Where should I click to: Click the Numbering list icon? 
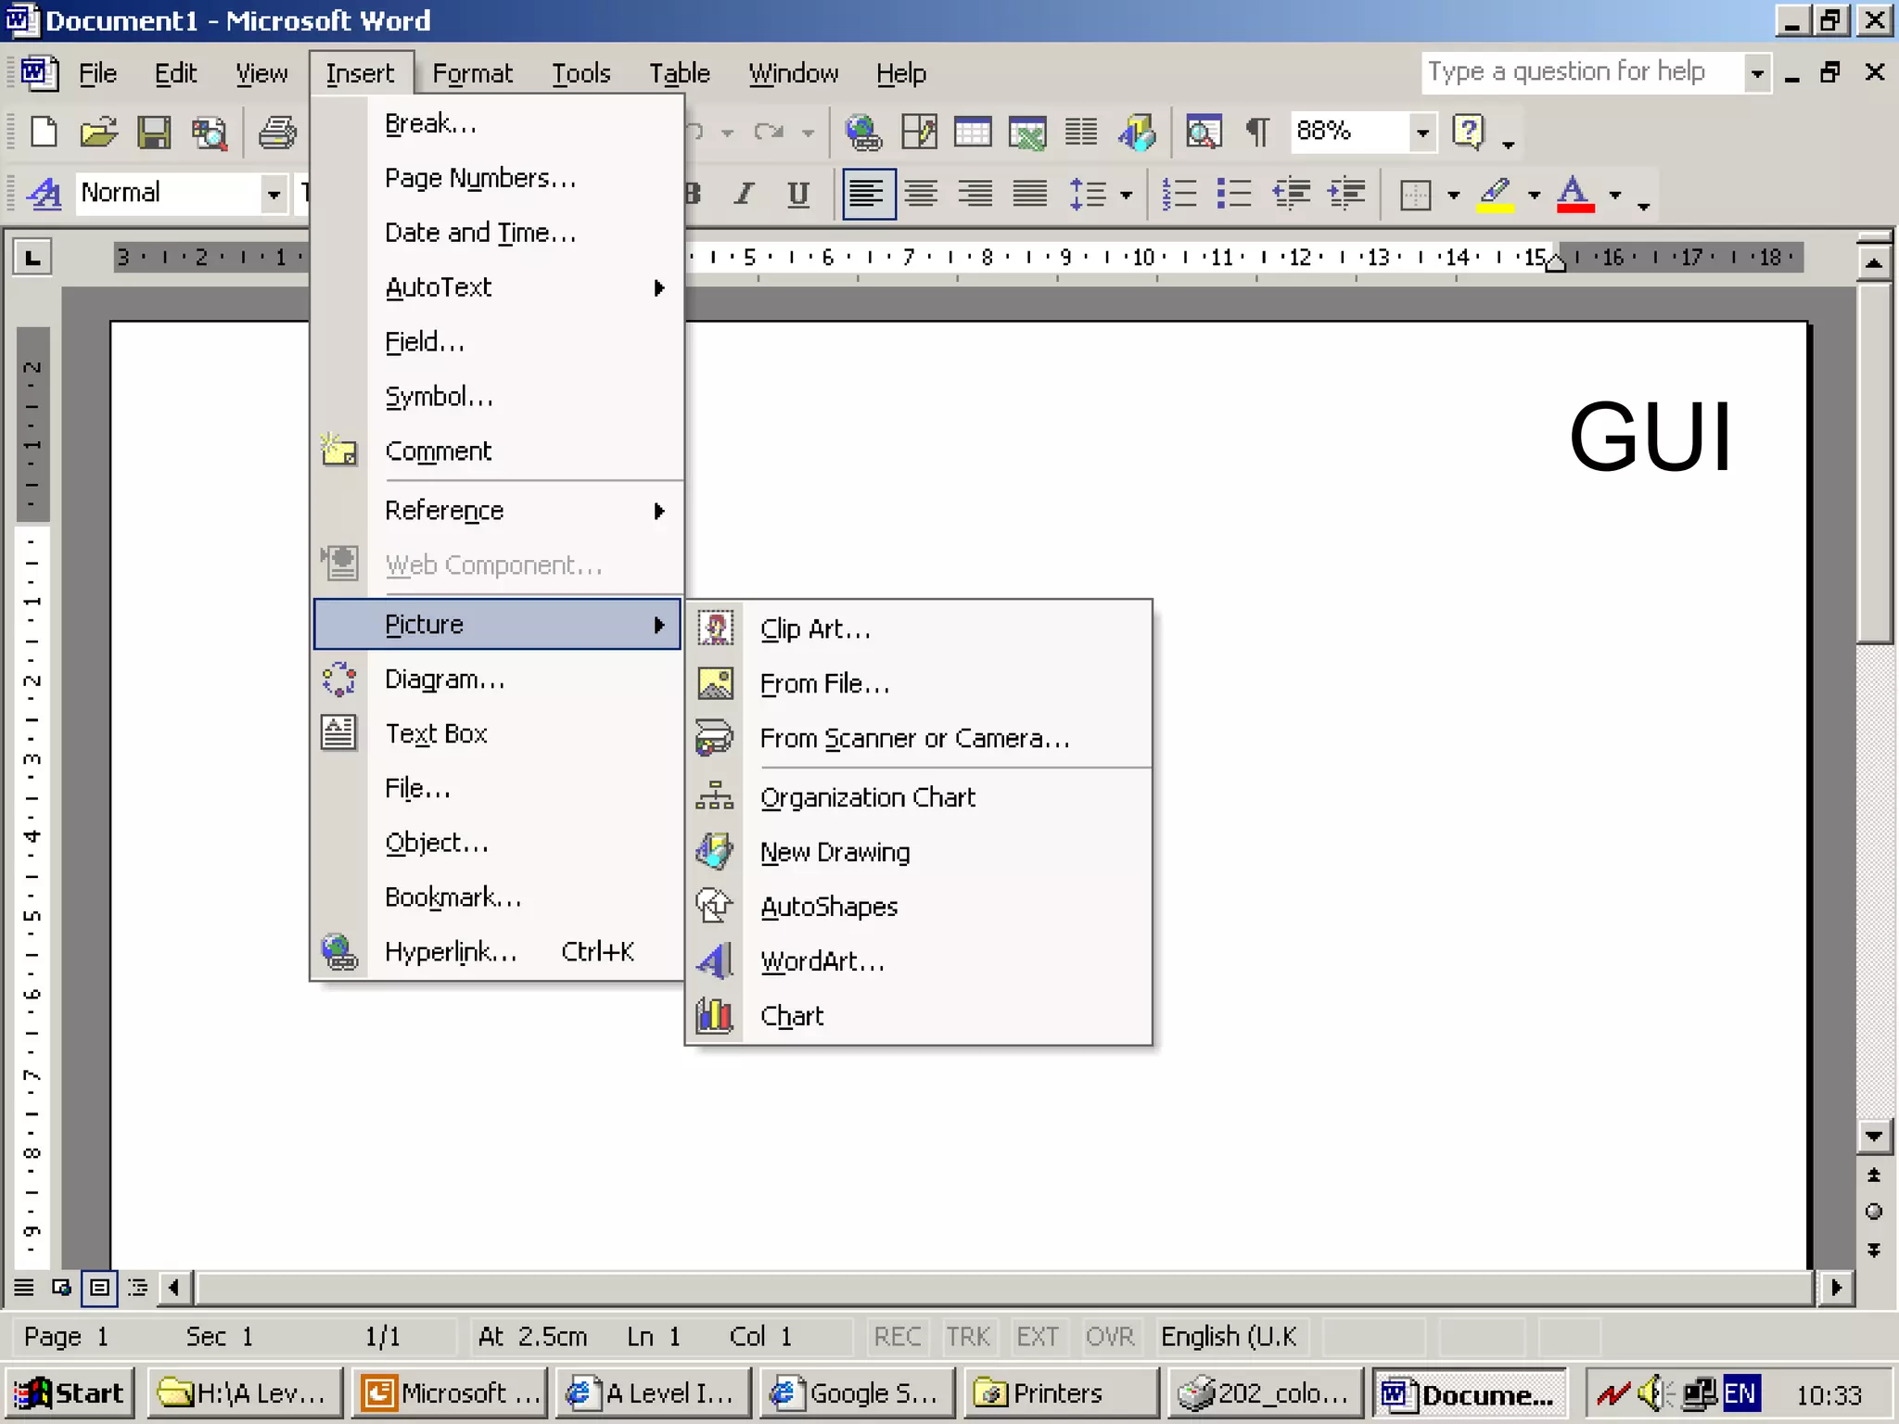(1179, 194)
